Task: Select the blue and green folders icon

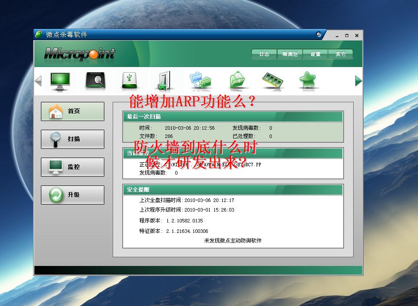Action: [200, 80]
